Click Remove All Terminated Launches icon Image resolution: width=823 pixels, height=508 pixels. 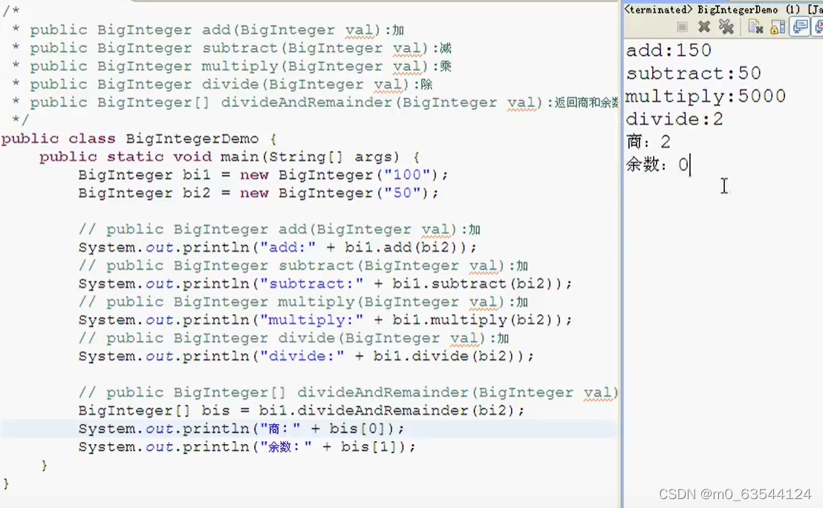[x=726, y=26]
